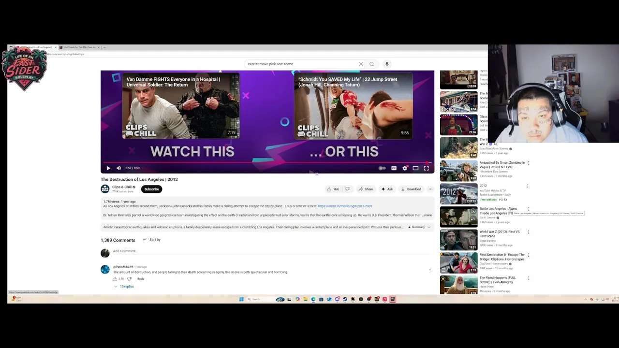Like the video with thumbs up

[333, 189]
